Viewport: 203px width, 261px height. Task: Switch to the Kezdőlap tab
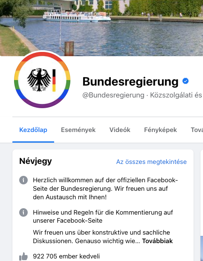[x=33, y=130]
